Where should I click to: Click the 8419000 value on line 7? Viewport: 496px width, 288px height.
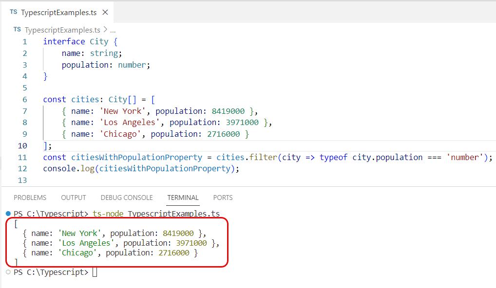(228, 111)
